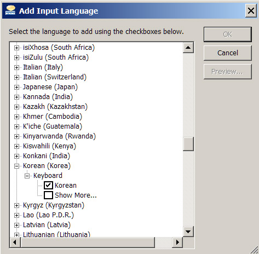Click the Preview... button
The height and width of the screenshot is (254, 259).
coord(228,72)
